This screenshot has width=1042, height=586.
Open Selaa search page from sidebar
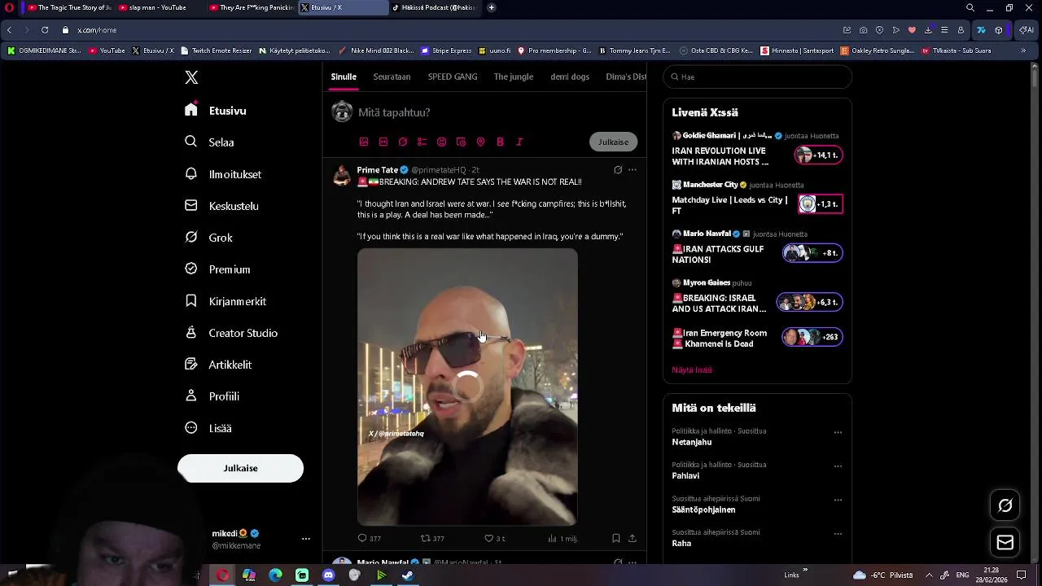(x=210, y=142)
